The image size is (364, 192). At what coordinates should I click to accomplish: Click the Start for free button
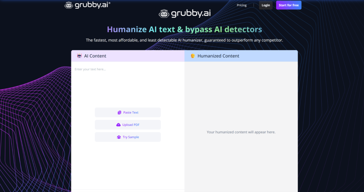coord(289,5)
